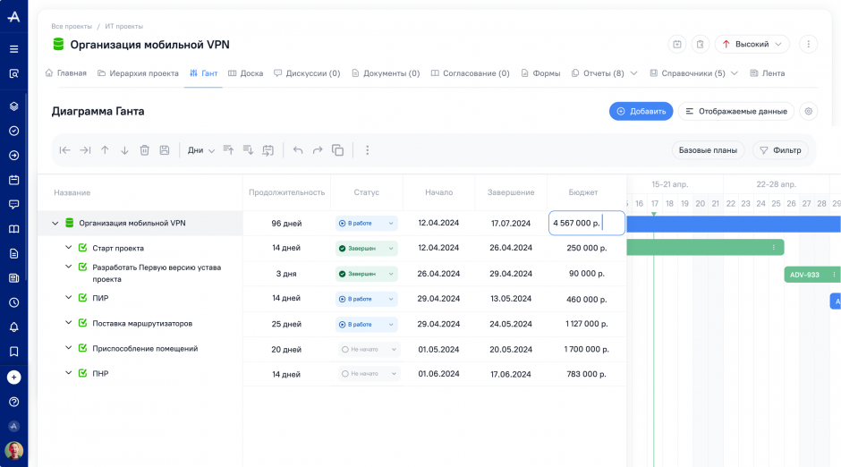Click the trash delete icon in Gantt toolbar
This screenshot has width=841, height=467.
[144, 150]
